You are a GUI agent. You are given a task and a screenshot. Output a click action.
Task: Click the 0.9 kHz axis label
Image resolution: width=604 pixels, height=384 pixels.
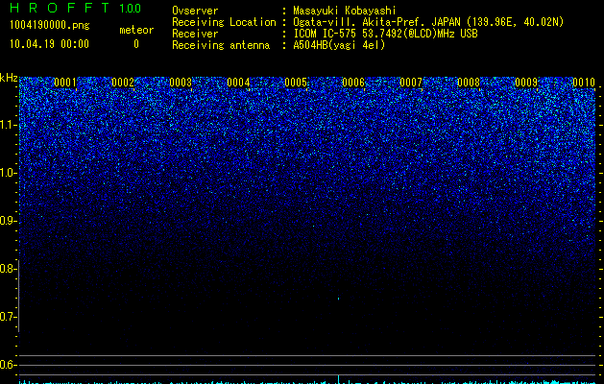pos(8,221)
